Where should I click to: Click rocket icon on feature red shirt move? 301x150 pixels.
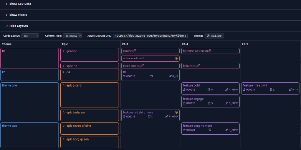(167, 116)
